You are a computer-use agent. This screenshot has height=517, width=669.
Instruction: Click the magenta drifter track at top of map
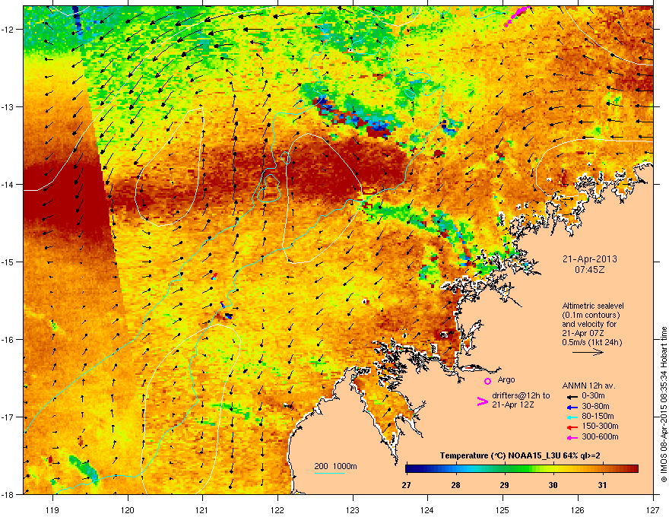[517, 15]
